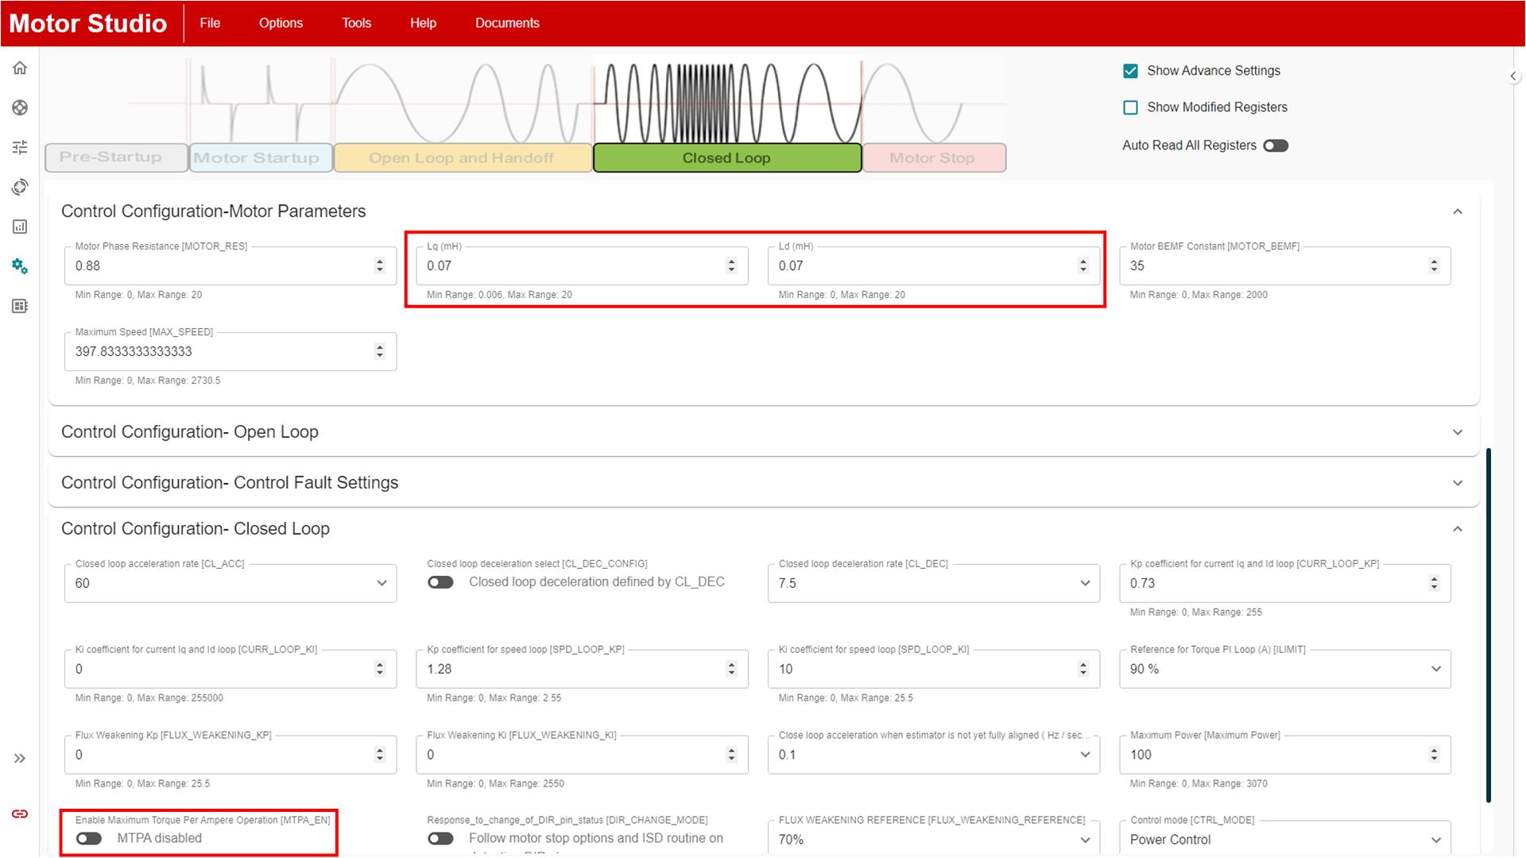Open the register map sidebar icon
Image resolution: width=1526 pixels, height=858 pixels.
click(20, 306)
